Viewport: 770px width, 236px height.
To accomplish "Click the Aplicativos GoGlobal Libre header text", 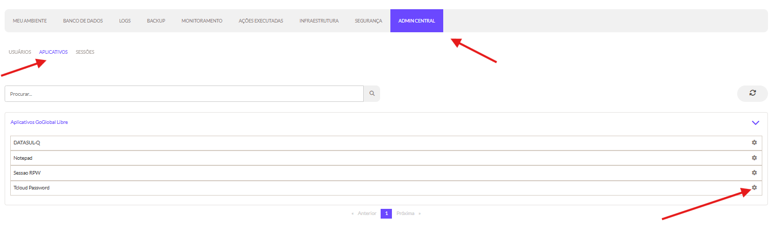I will (39, 122).
